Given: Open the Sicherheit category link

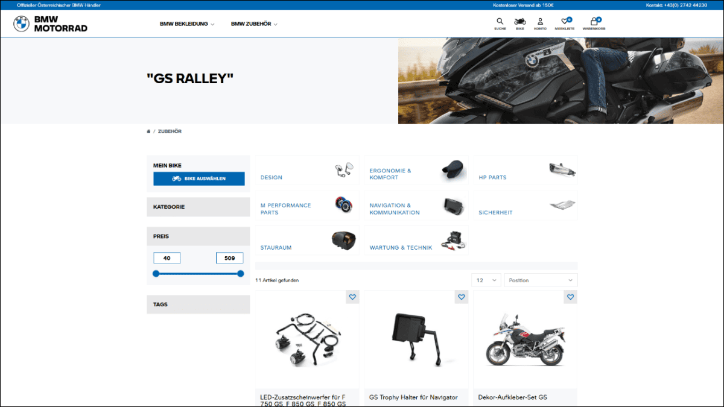Looking at the screenshot, I should pyautogui.click(x=495, y=212).
